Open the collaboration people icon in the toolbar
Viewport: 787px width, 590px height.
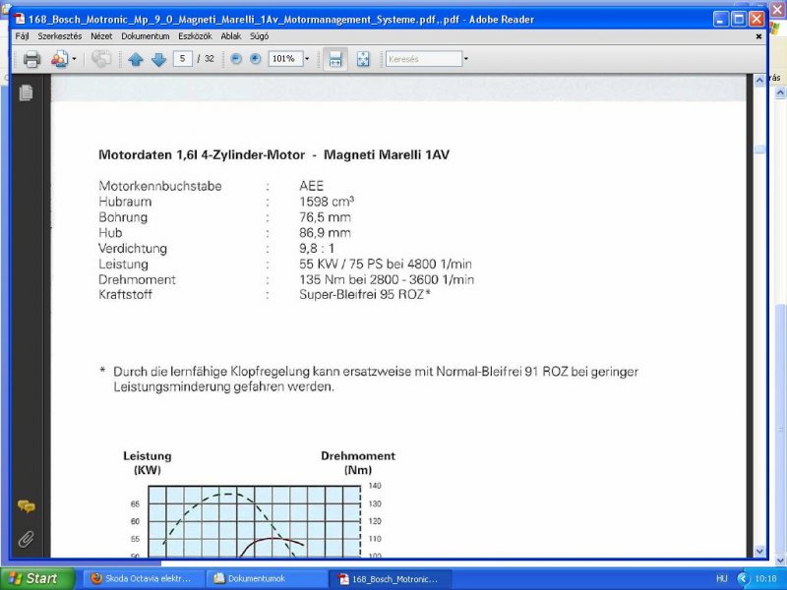pyautogui.click(x=59, y=59)
